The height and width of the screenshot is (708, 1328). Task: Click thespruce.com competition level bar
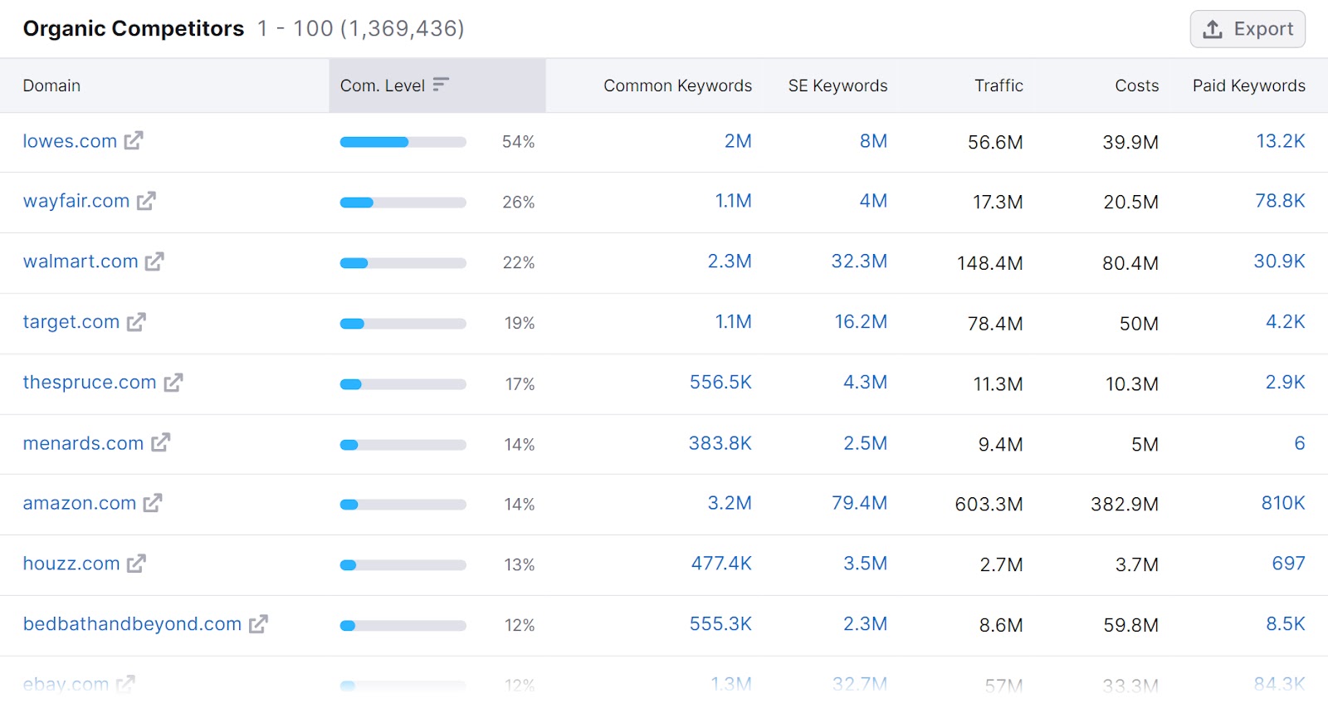tap(403, 384)
